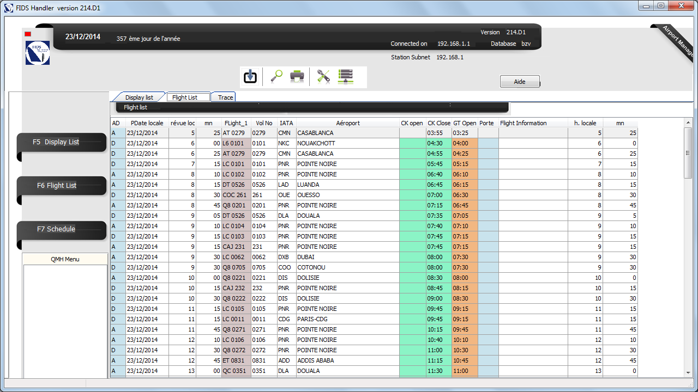Click the FIDS logo image
Image resolution: width=698 pixels, height=392 pixels.
pos(38,53)
